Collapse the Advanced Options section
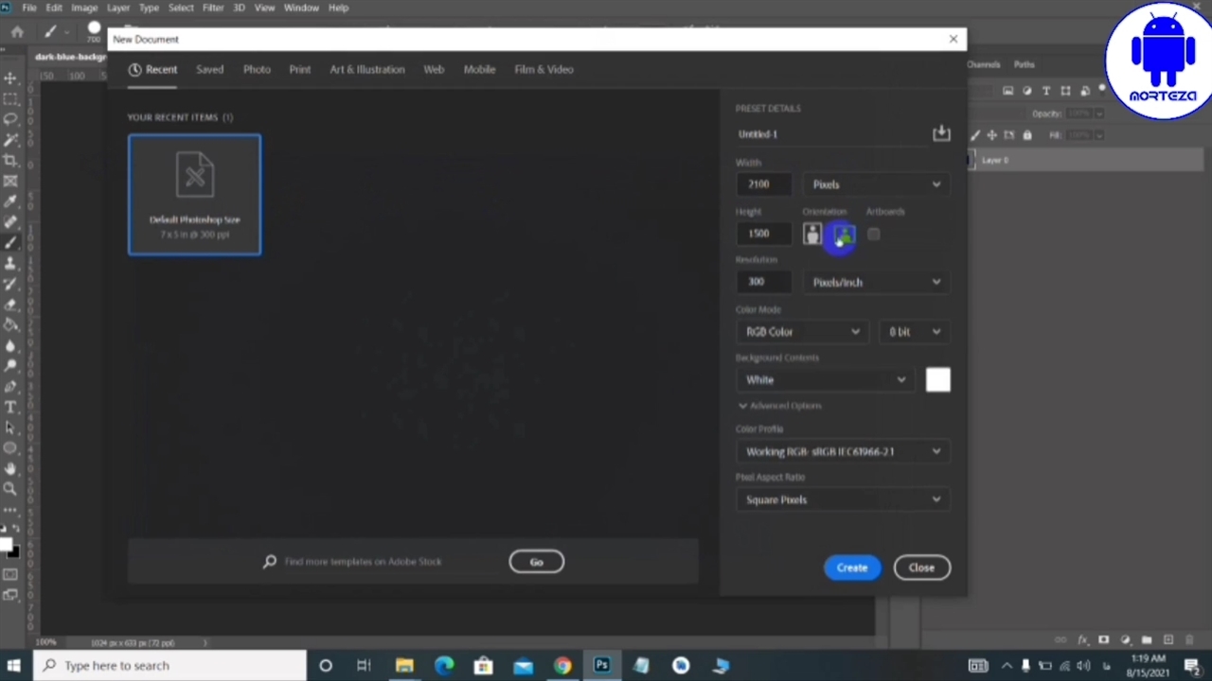Image resolution: width=1212 pixels, height=681 pixels. [779, 406]
